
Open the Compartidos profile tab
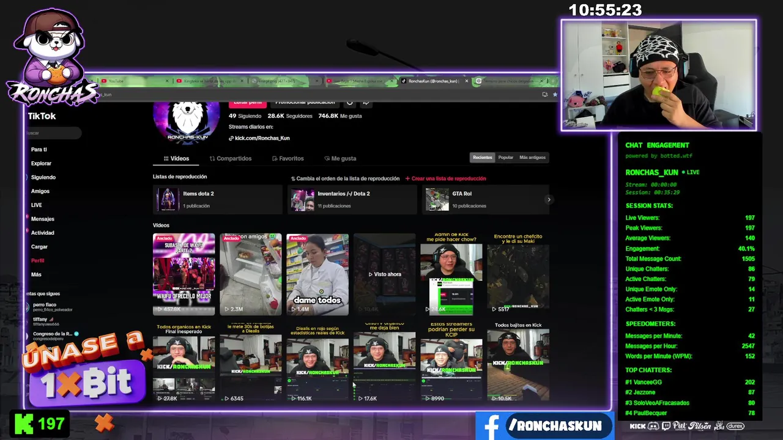231,158
